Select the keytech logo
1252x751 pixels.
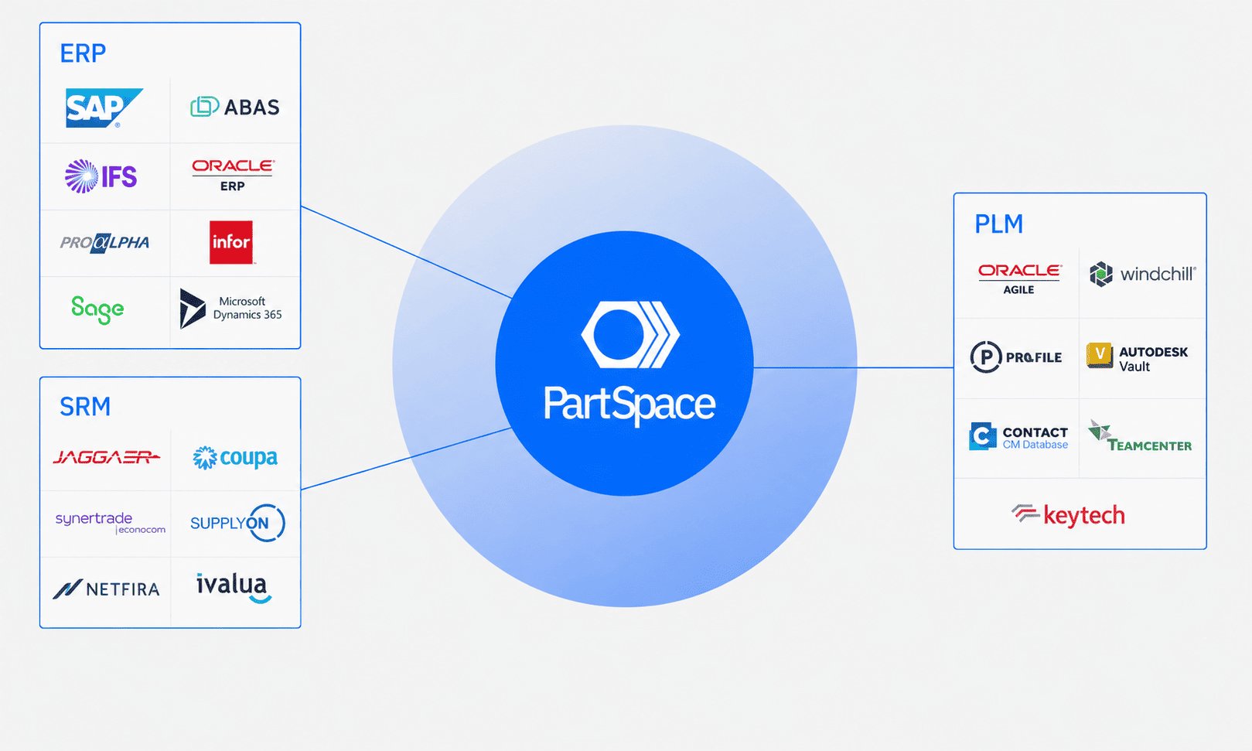[1068, 514]
